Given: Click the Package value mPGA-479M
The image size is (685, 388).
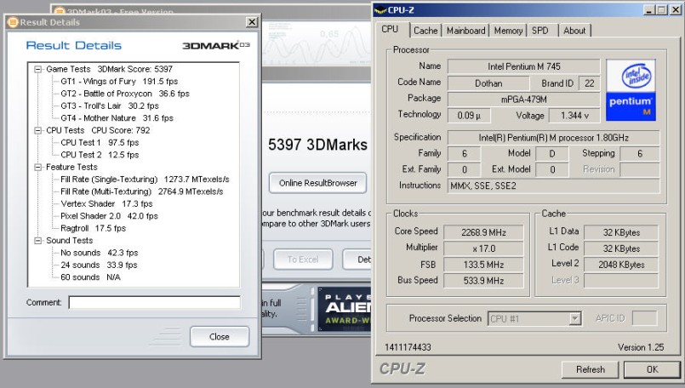Looking at the screenshot, I should click(x=524, y=100).
